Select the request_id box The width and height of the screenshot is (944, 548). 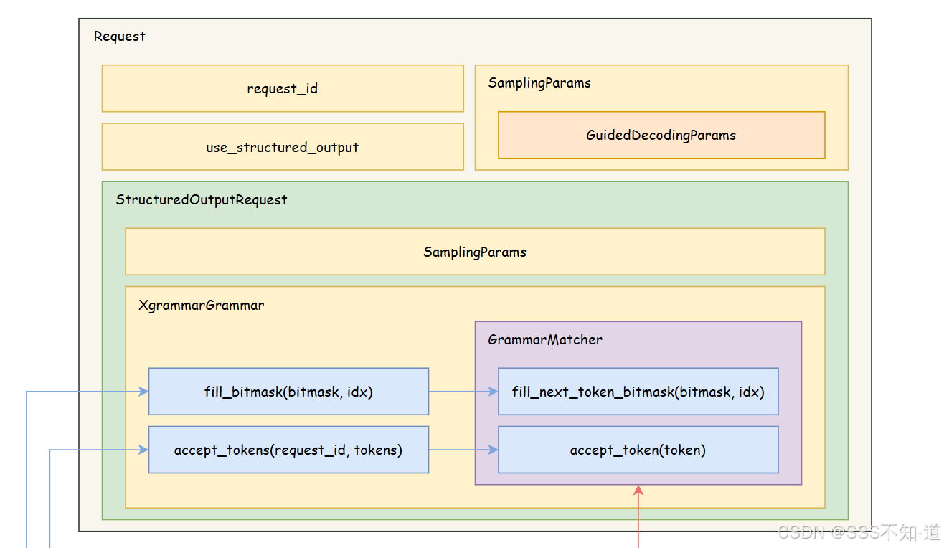pos(282,88)
